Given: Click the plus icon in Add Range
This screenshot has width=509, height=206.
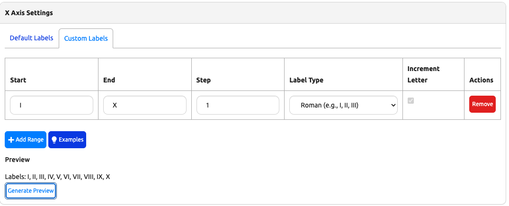Looking at the screenshot, I should [11, 140].
